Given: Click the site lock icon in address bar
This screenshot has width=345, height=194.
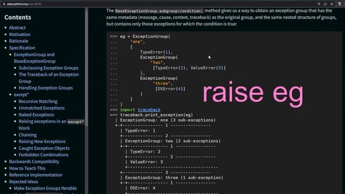Looking at the screenshot, I should pos(4,4).
